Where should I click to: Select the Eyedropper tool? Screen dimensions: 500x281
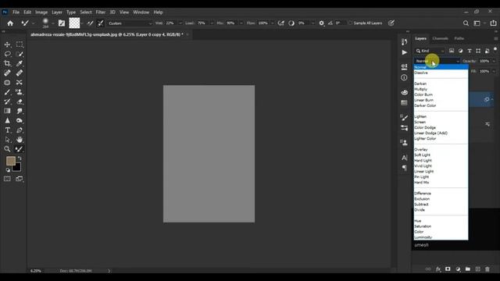coord(20,63)
